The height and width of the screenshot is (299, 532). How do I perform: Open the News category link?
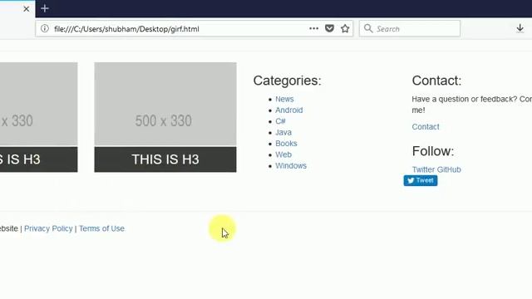284,99
